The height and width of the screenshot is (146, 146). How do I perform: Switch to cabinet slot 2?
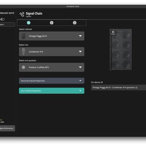tap(51, 23)
